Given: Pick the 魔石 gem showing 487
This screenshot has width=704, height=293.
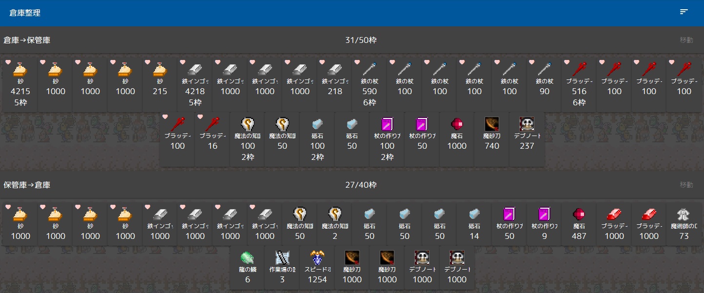Looking at the screenshot, I should point(579,224).
